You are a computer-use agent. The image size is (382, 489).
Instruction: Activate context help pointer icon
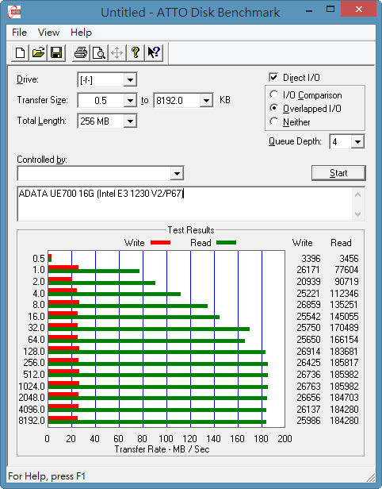point(154,52)
